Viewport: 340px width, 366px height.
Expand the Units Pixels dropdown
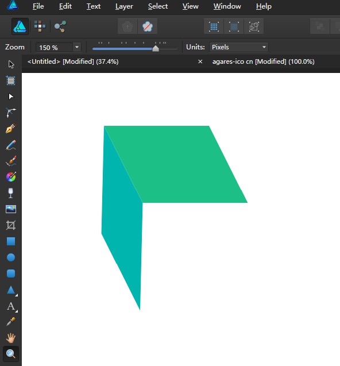[239, 47]
